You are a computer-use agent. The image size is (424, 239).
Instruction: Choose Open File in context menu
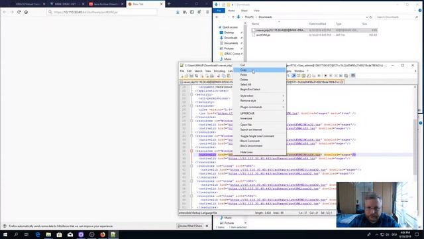pyautogui.click(x=260, y=125)
